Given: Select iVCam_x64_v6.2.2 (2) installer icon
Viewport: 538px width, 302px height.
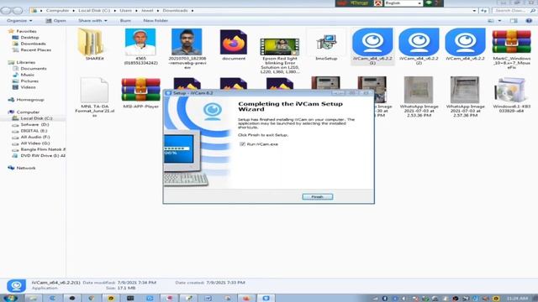Looking at the screenshot, I should pos(419,42).
